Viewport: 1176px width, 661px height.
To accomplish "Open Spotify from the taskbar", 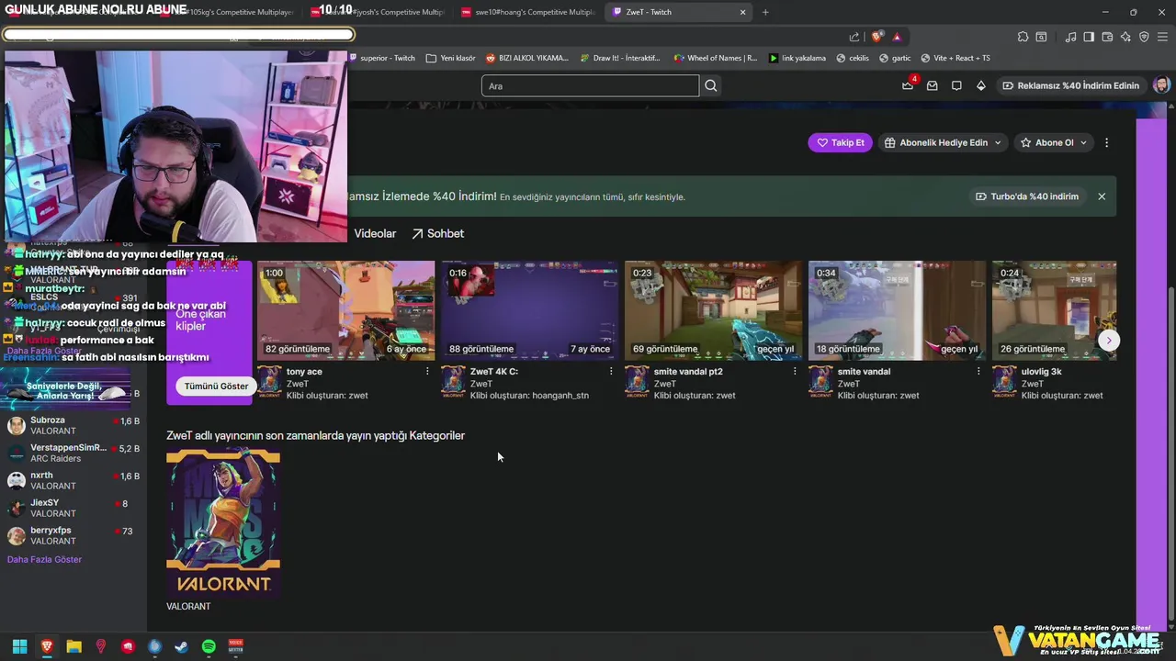I will point(209,646).
